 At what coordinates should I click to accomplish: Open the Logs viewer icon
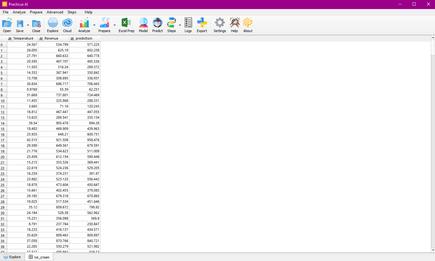point(188,24)
